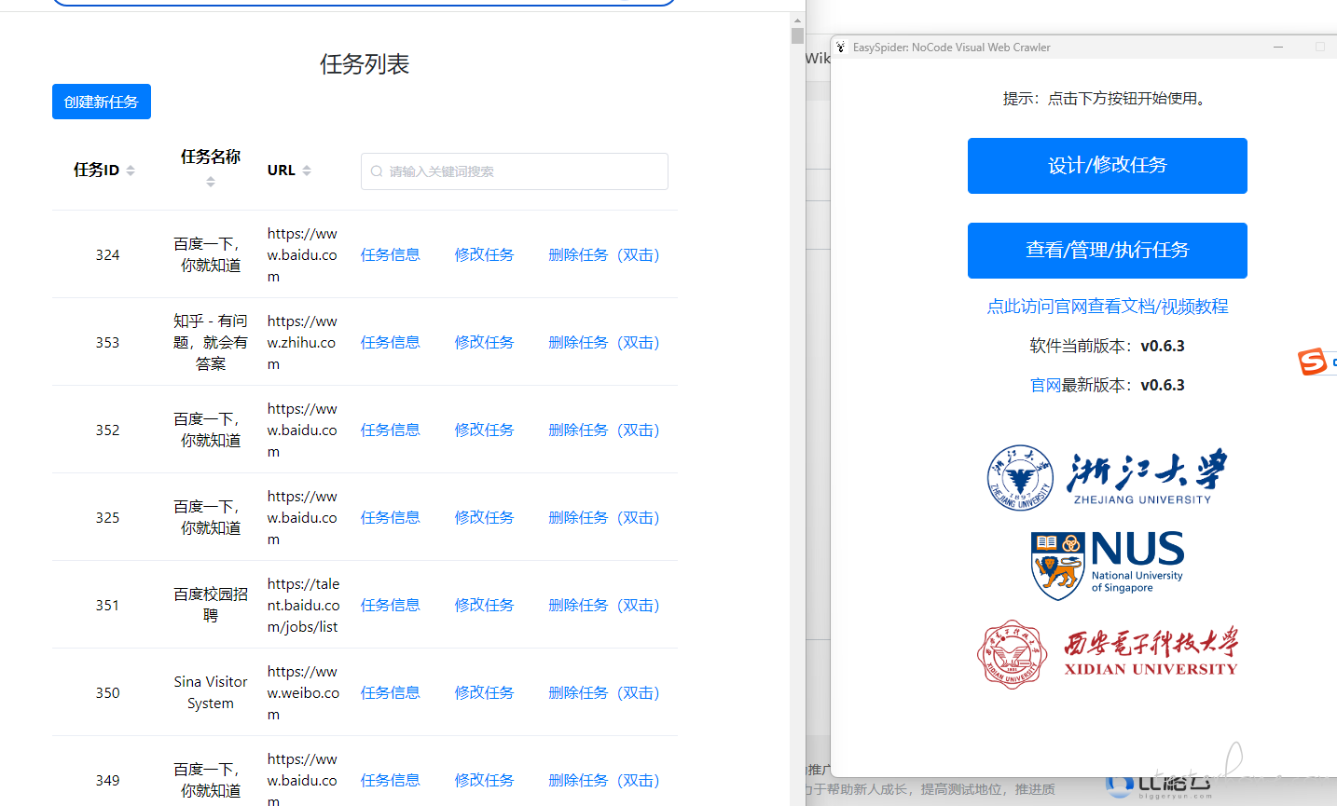Click the NUS logo image
The width and height of the screenshot is (1337, 806).
(x=1107, y=565)
